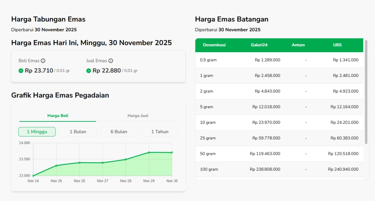Image resolution: width=375 pixels, height=201 pixels.
Task: Click UBS price Rp 240.940.000
Action: point(343,169)
